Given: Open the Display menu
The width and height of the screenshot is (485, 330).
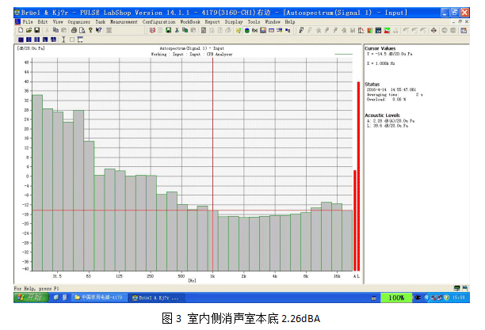Looking at the screenshot, I should (234, 22).
